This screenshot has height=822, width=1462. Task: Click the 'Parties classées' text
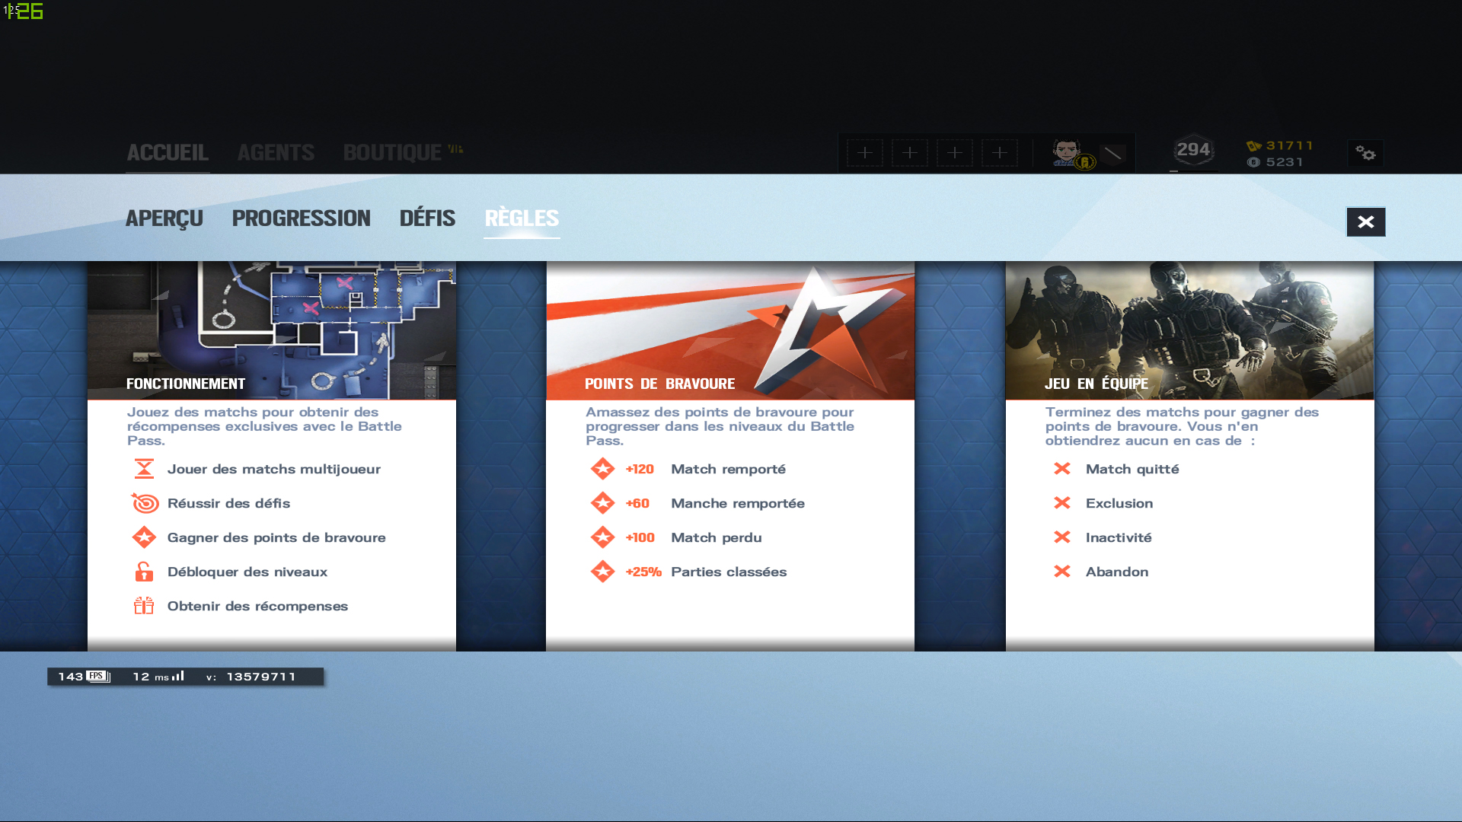pos(729,572)
